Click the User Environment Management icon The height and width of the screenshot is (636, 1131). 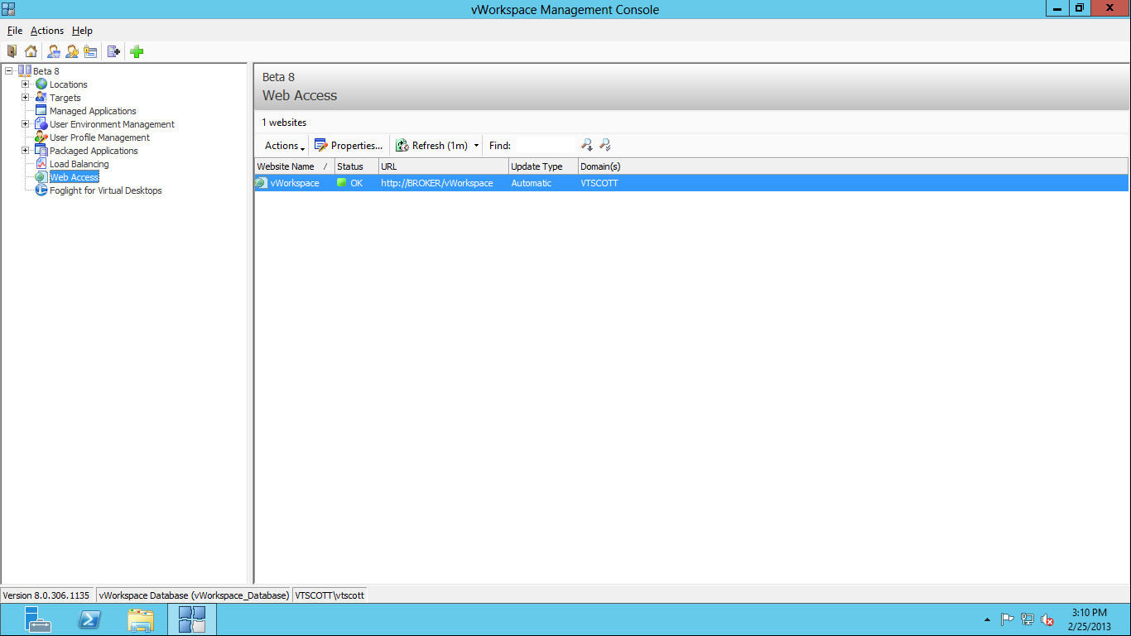41,124
